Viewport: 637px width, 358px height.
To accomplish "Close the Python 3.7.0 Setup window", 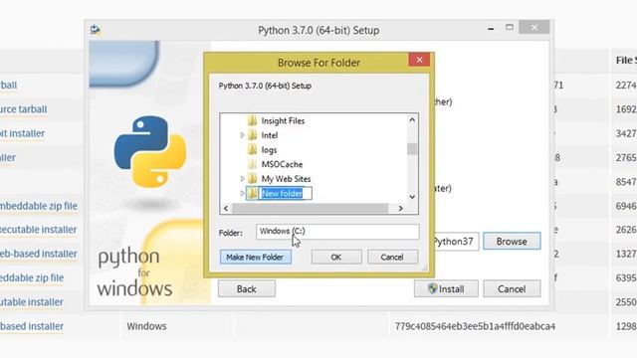I will click(x=534, y=28).
